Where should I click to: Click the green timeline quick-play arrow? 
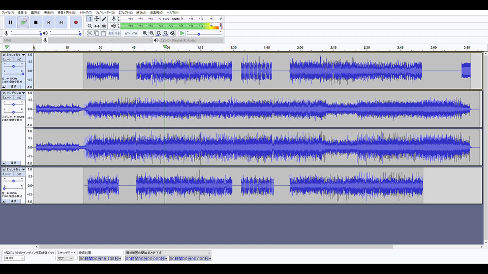7,47
